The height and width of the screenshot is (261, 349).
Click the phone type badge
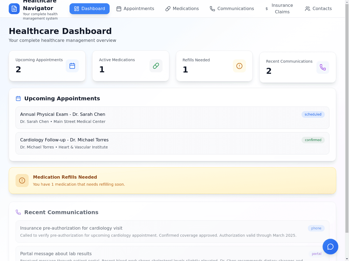316,228
